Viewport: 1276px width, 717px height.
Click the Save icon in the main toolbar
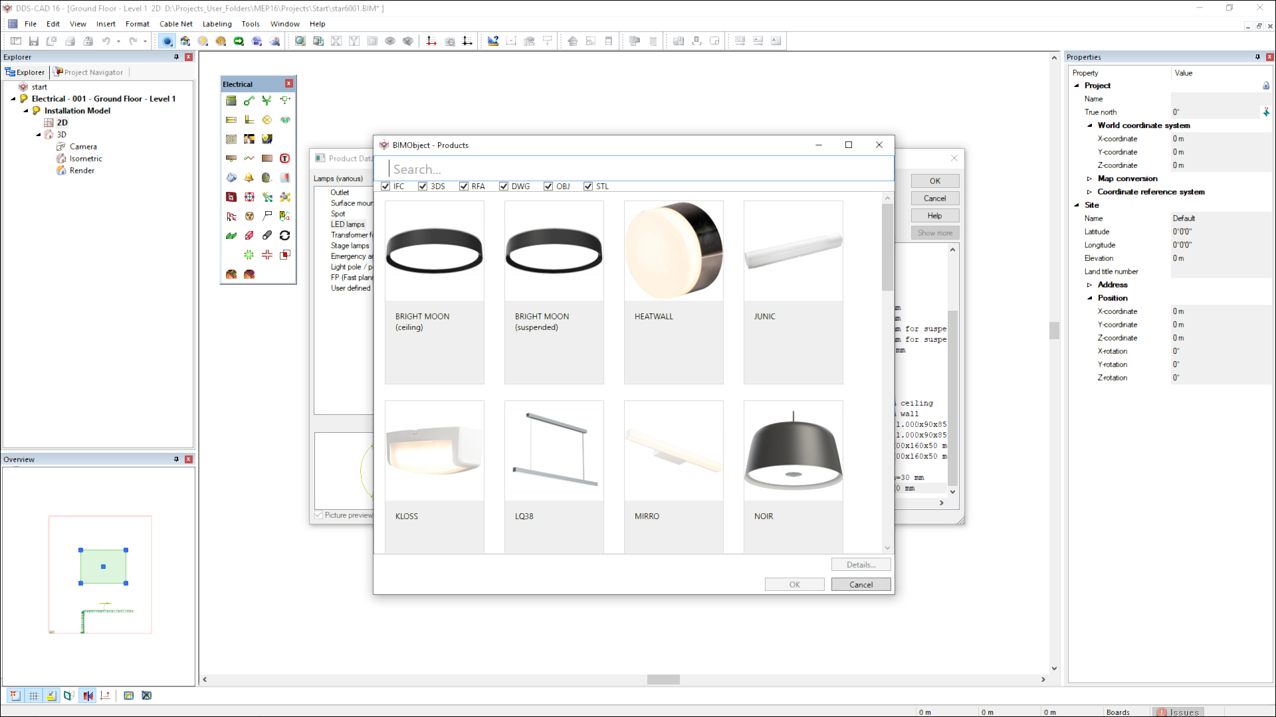point(34,41)
